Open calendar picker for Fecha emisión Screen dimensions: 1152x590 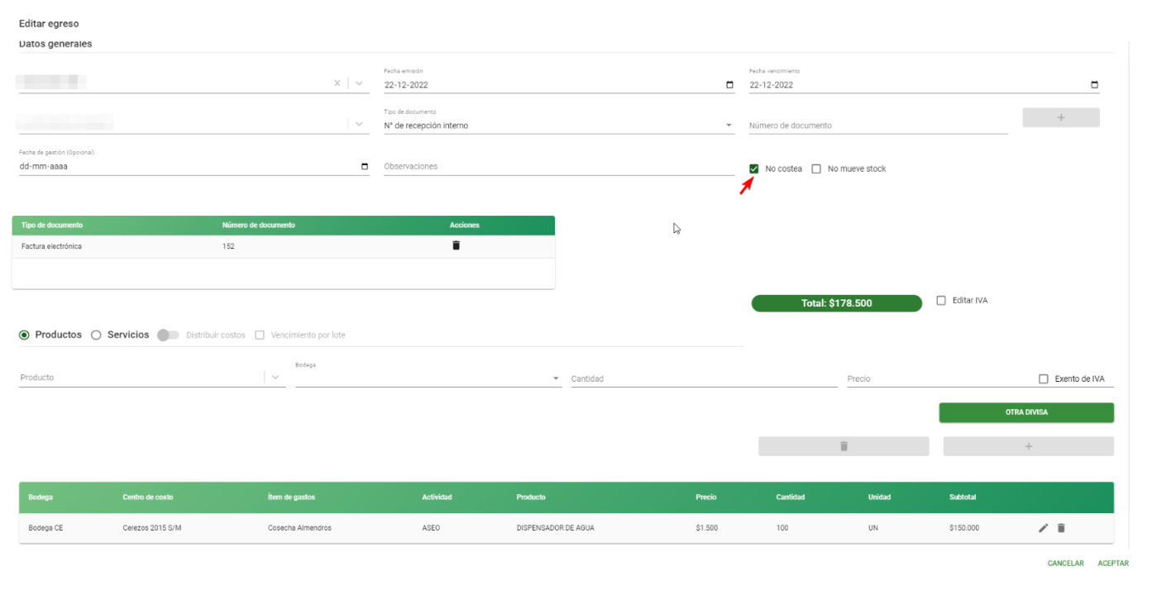(729, 84)
